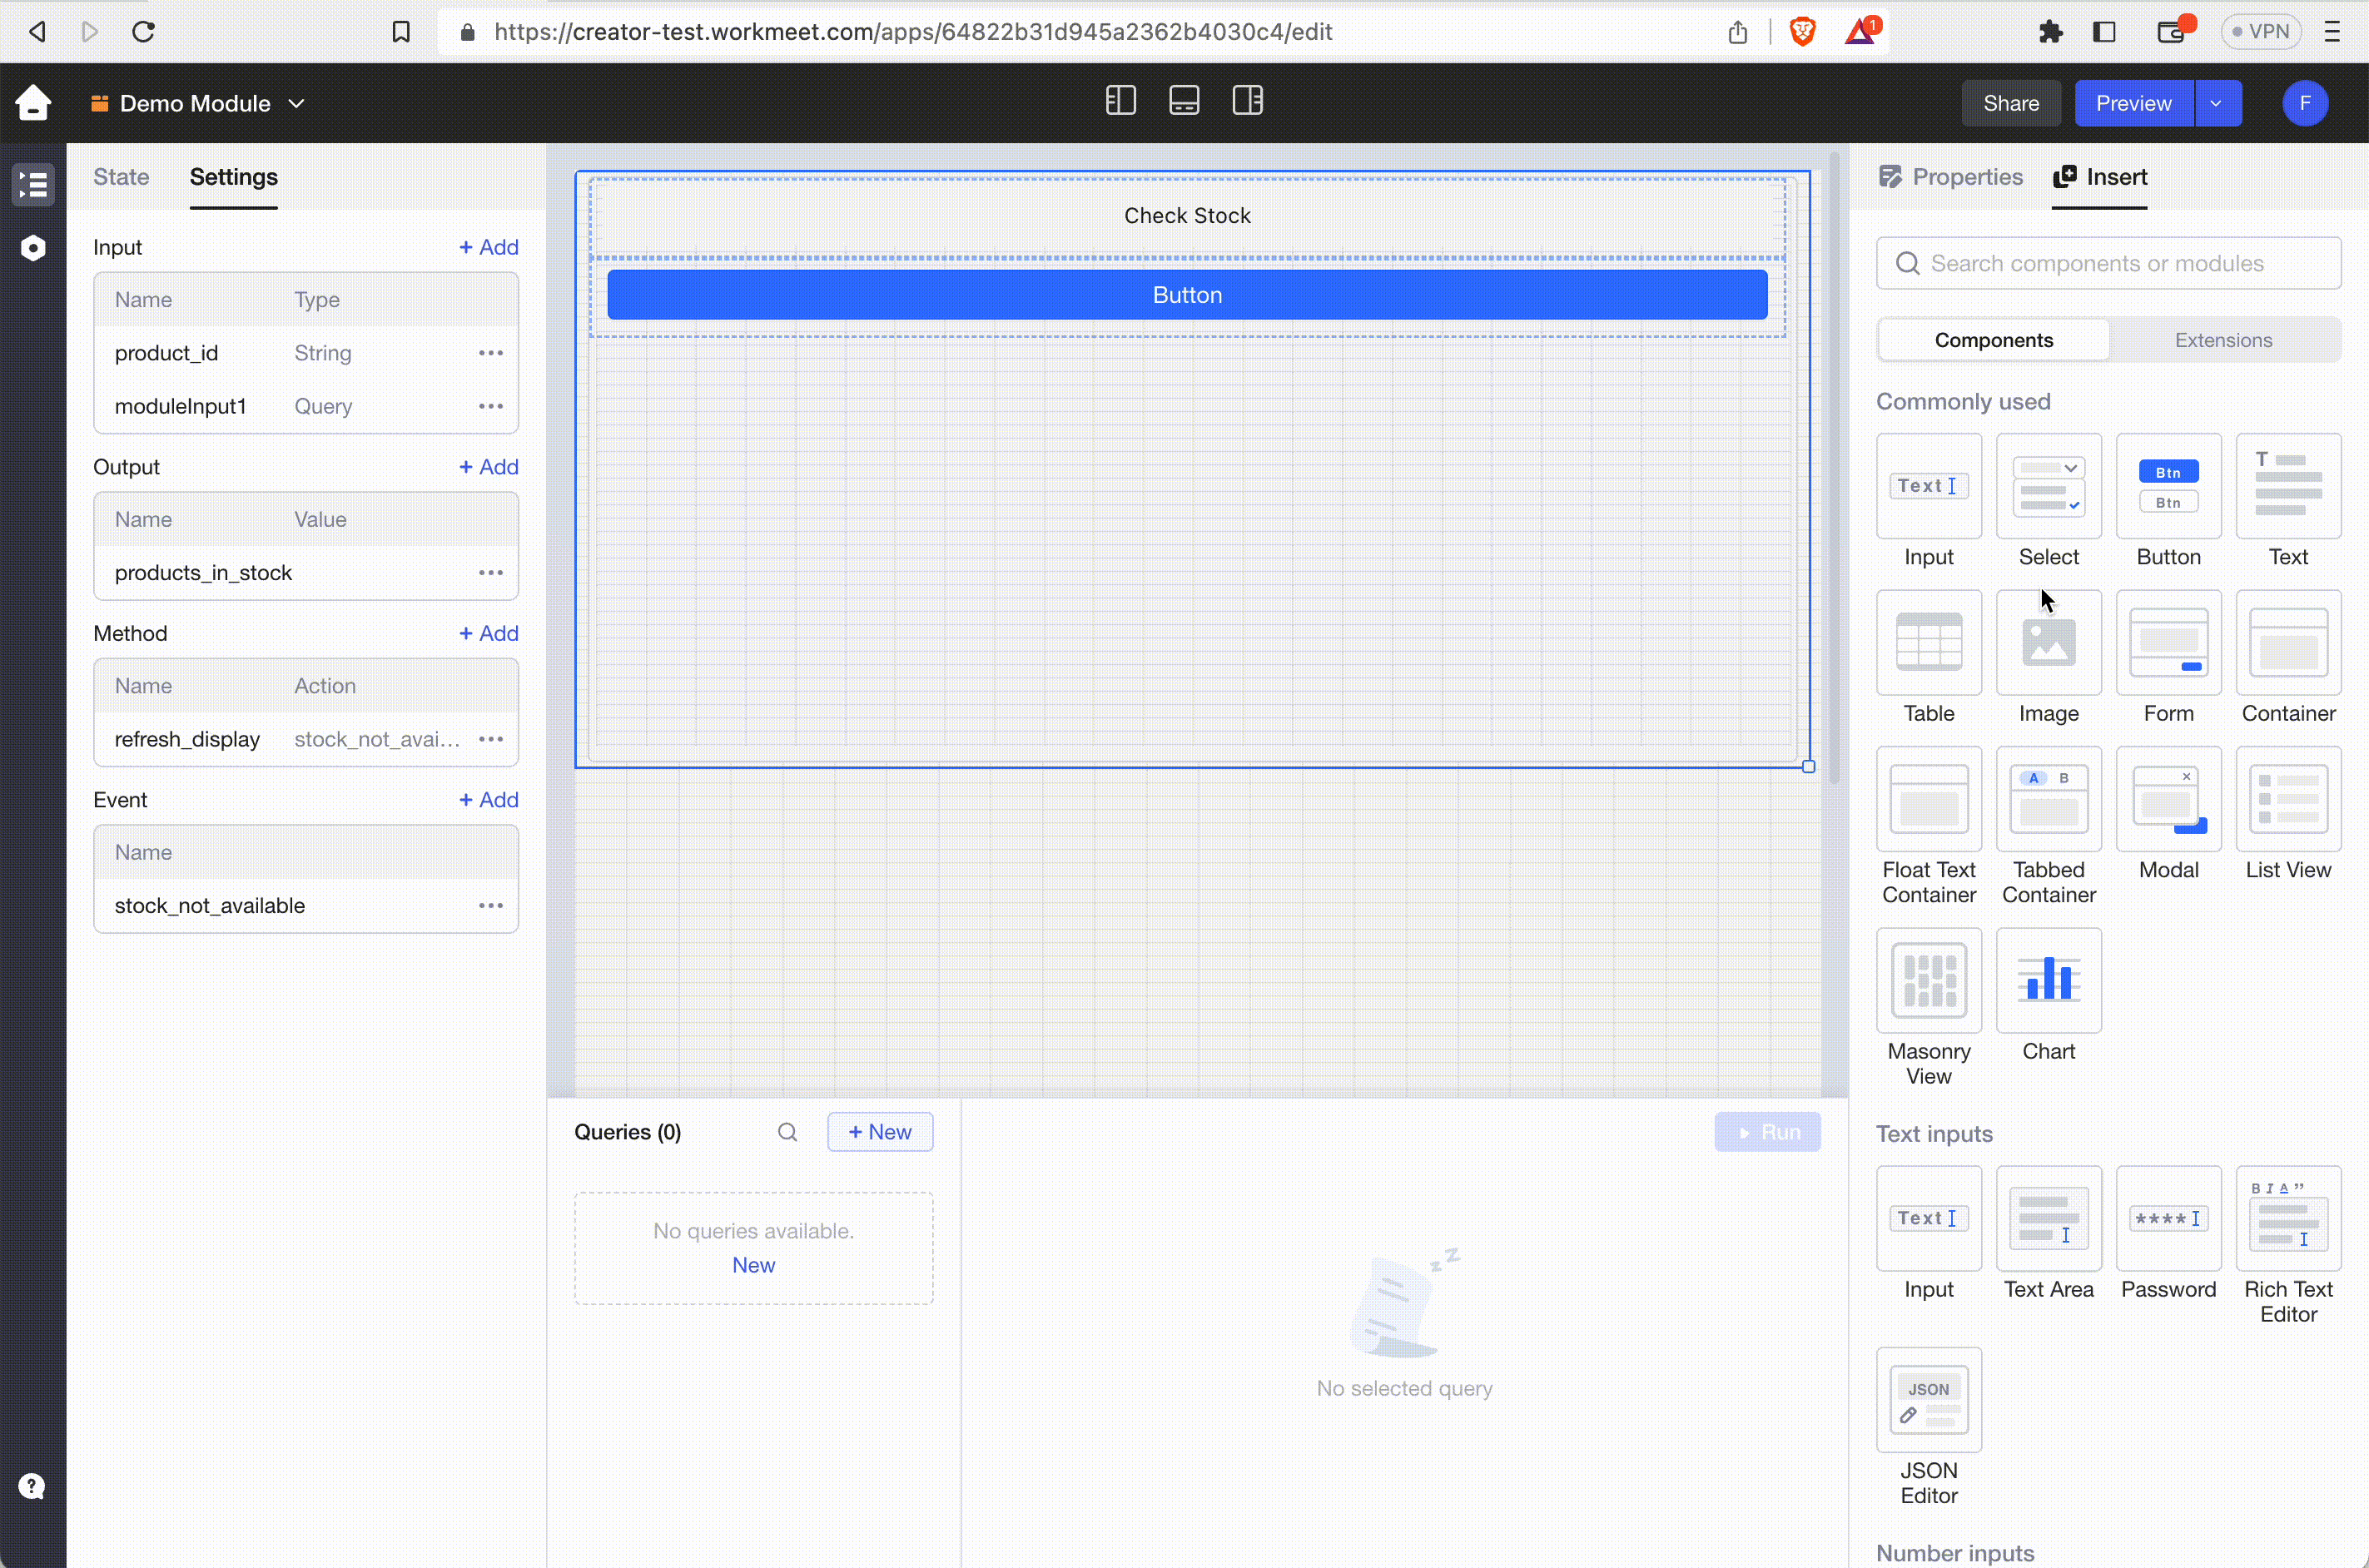This screenshot has width=2369, height=1568.
Task: Toggle the right panel layout icon
Action: (x=1247, y=101)
